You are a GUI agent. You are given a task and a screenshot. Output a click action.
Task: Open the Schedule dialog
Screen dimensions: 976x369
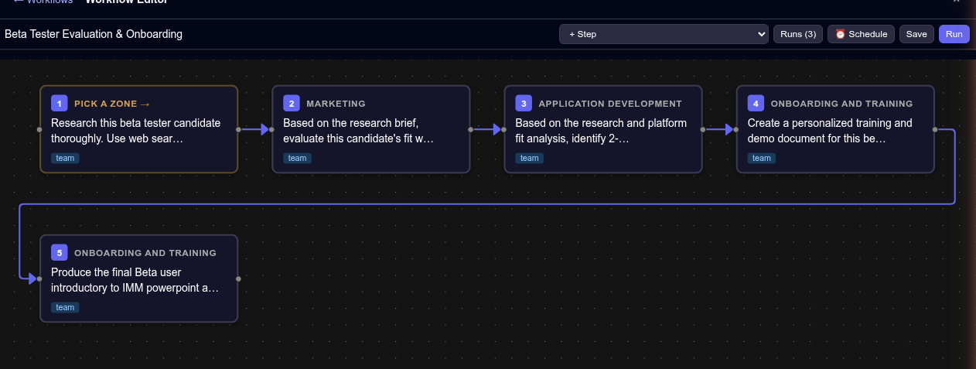pyautogui.click(x=862, y=34)
